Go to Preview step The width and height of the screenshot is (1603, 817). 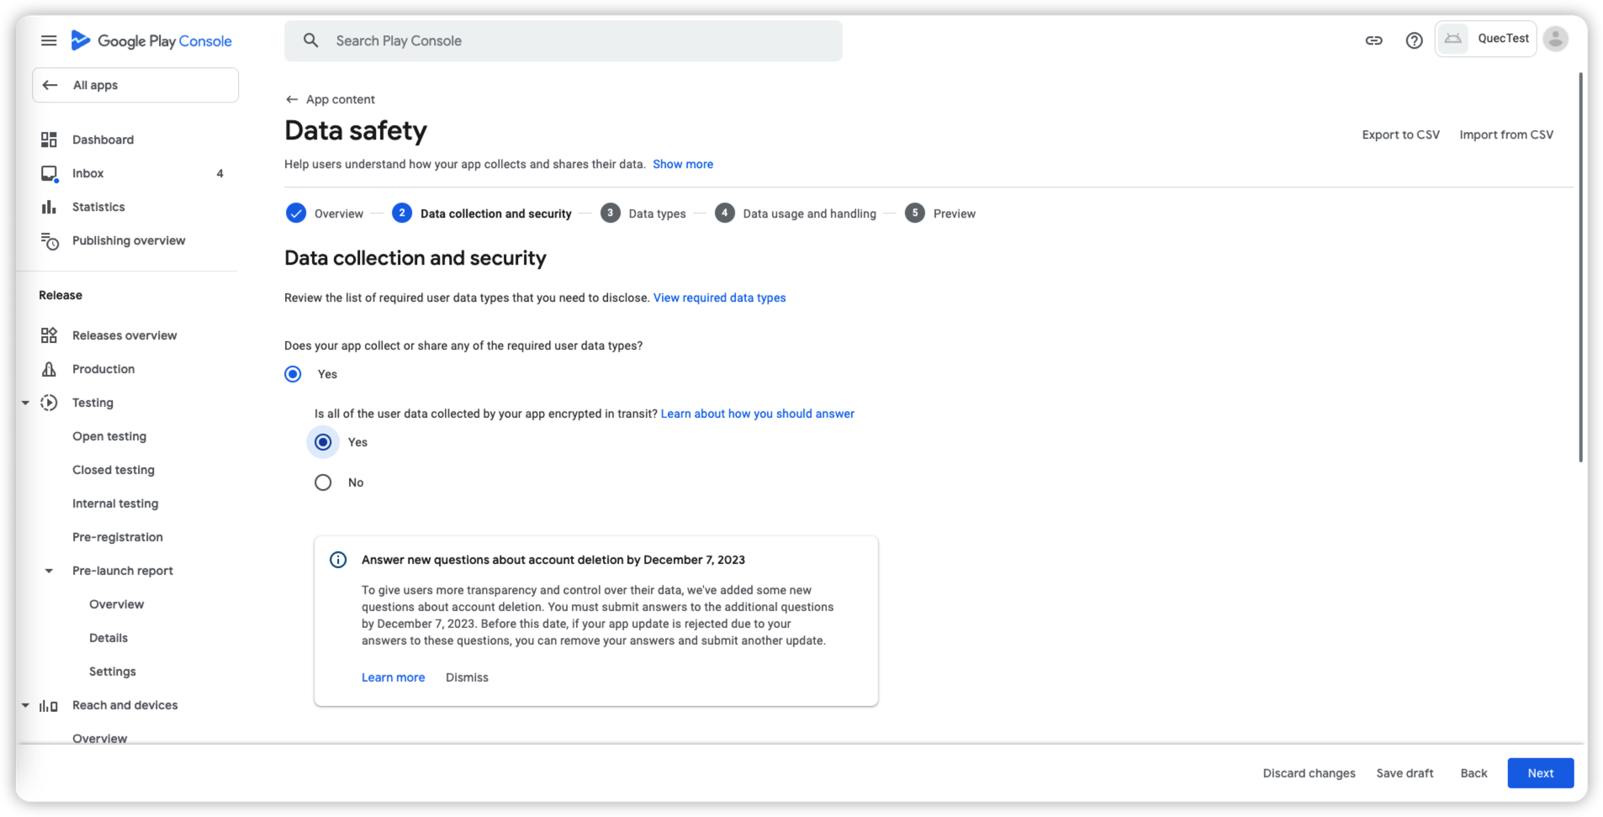tap(954, 213)
